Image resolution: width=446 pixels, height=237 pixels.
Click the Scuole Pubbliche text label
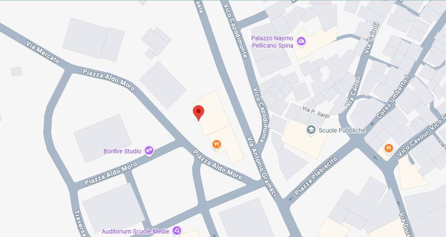(342, 130)
